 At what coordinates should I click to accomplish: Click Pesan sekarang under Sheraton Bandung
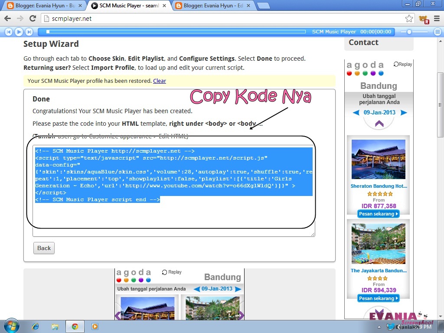click(378, 214)
